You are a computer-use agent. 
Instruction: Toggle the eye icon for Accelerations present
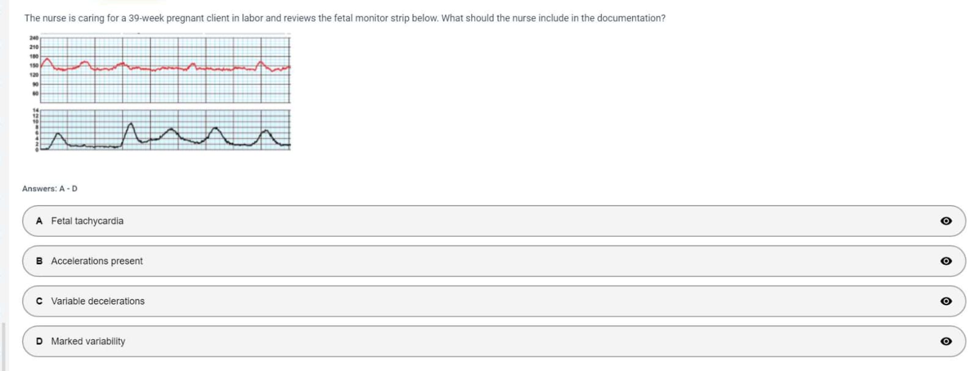point(946,261)
